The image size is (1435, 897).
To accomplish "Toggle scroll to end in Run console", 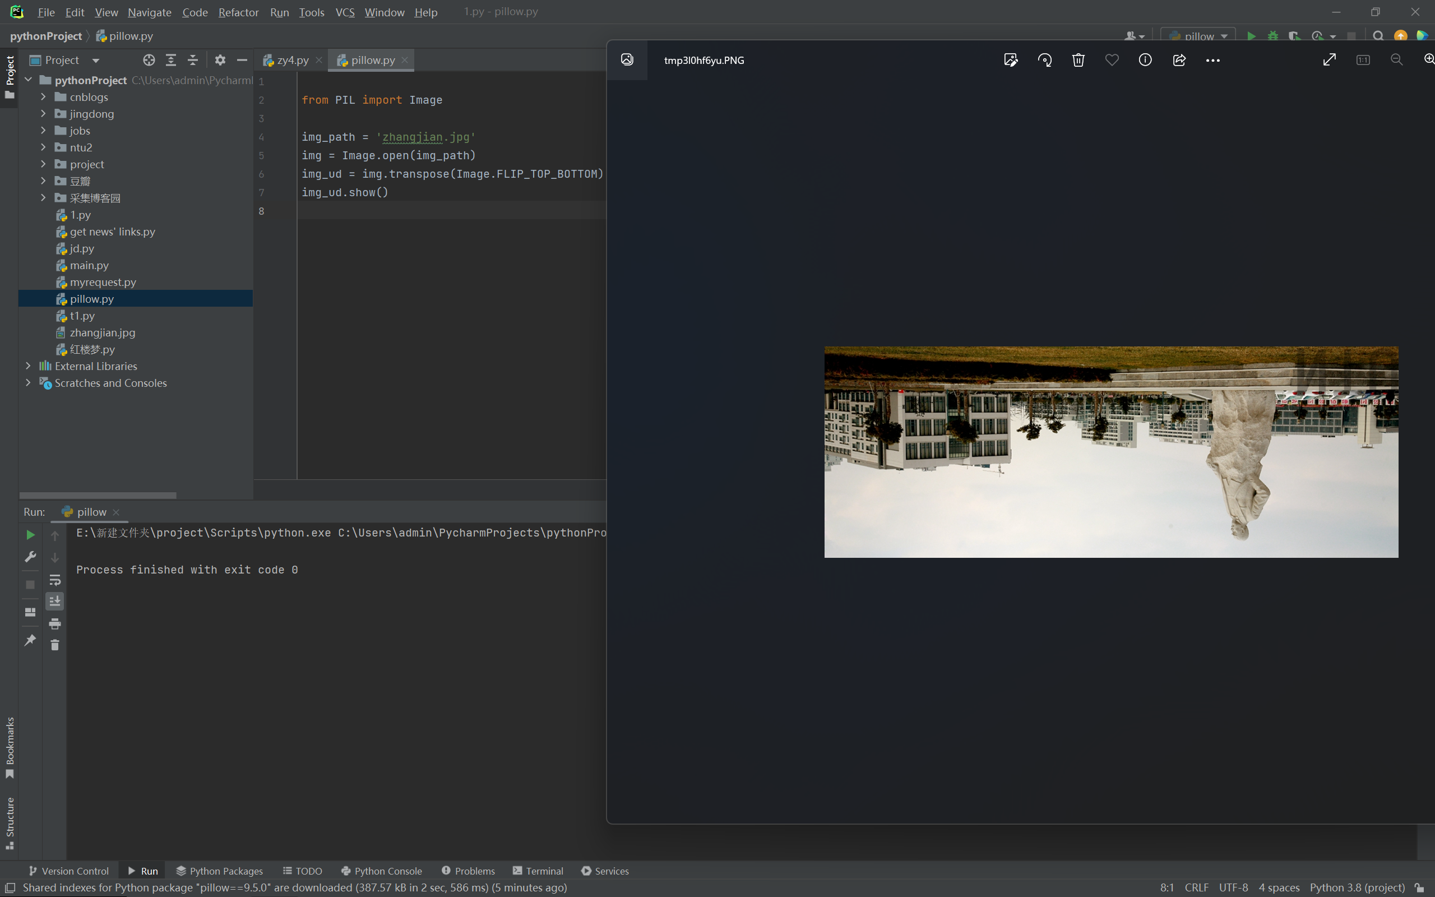I will (x=54, y=602).
